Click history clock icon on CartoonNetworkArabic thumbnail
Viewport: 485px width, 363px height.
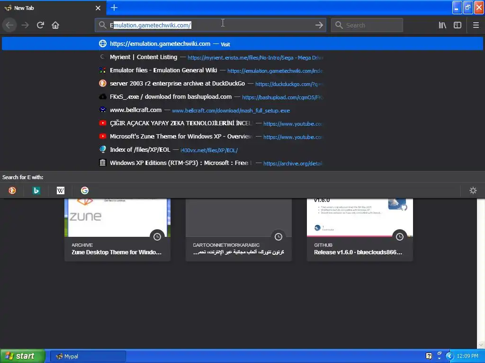coord(278,237)
